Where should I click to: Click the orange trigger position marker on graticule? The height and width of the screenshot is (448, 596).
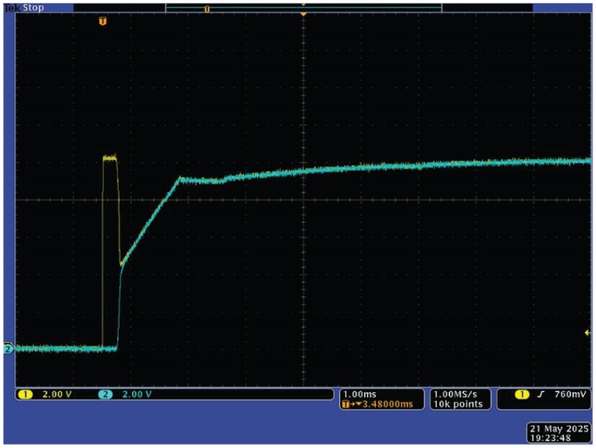(103, 20)
